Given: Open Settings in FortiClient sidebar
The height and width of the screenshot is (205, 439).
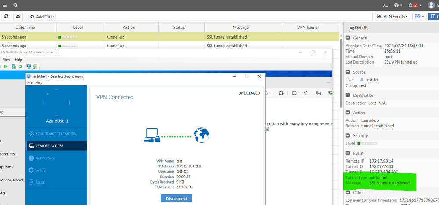Looking at the screenshot, I should coord(56,170).
